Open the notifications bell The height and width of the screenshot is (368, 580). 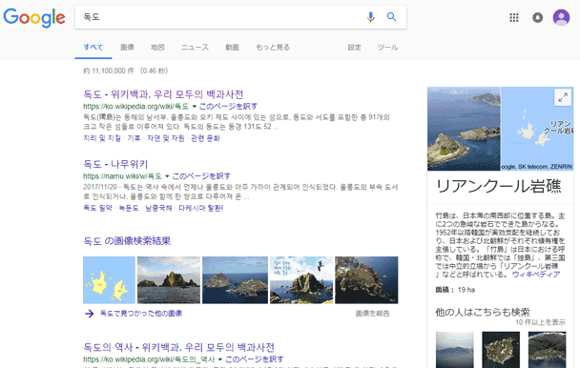coord(537,17)
